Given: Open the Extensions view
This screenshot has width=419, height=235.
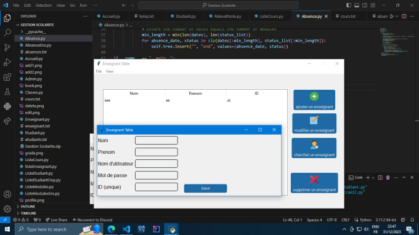Looking at the screenshot, I should (7, 77).
